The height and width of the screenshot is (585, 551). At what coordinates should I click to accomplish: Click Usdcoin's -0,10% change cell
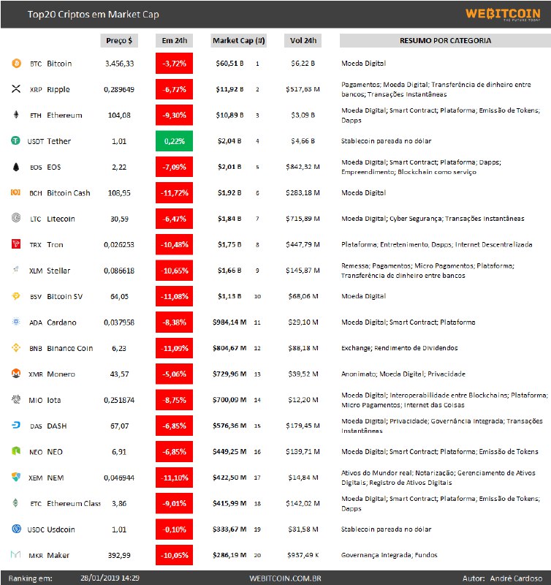[x=174, y=529]
